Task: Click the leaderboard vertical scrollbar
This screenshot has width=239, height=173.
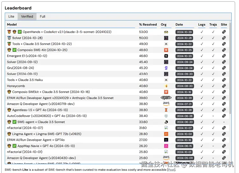Action: (x=230, y=68)
